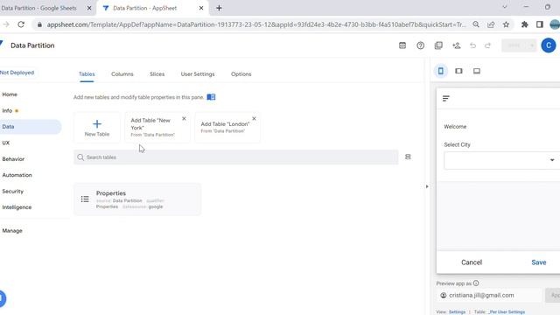
Task: Open the Manage section in sidebar
Action: point(12,231)
